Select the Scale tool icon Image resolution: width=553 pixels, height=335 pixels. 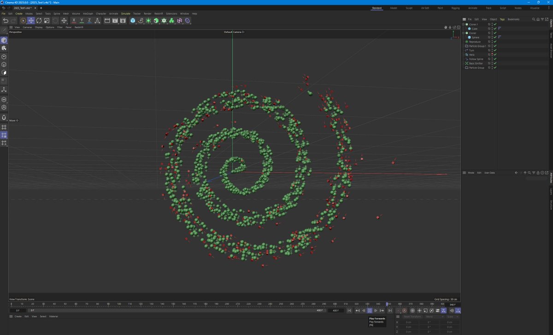coord(47,21)
